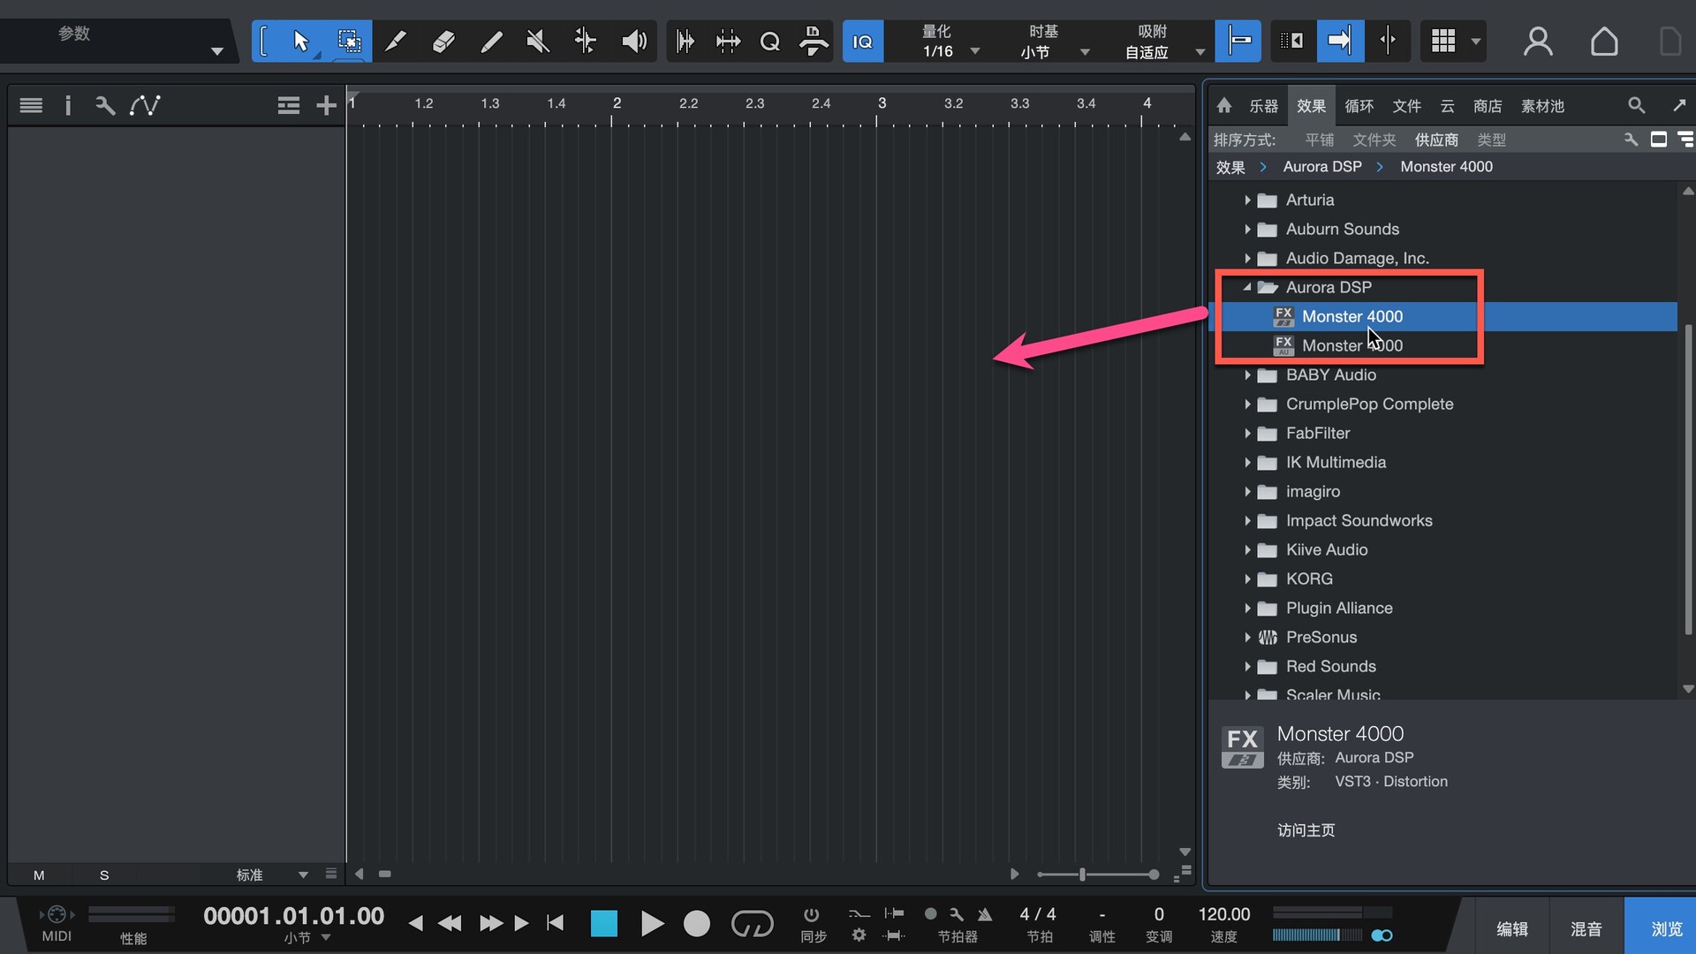
Task: Toggle global Mute M button
Action: click(x=39, y=875)
